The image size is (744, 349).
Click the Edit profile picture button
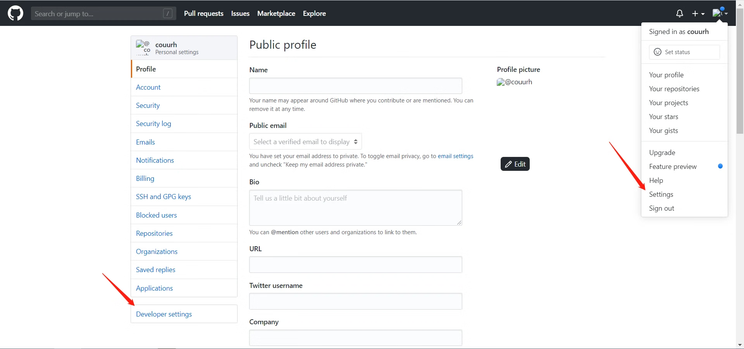(515, 164)
